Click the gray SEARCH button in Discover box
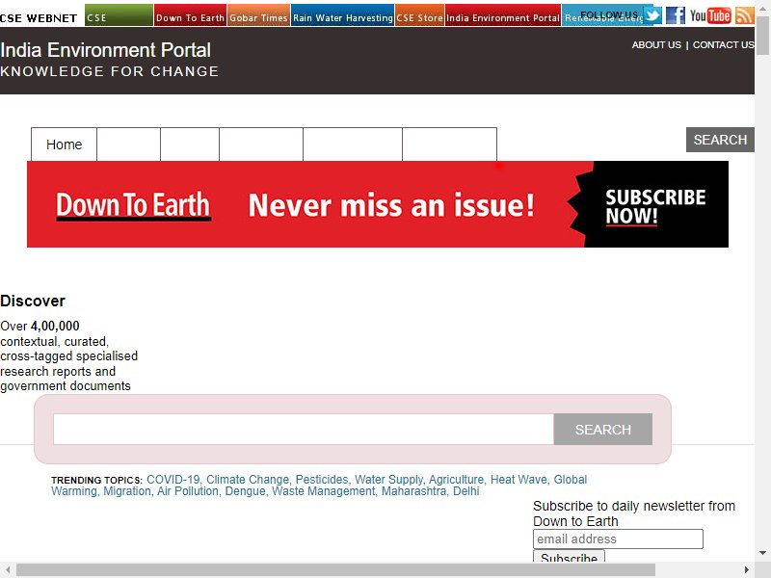This screenshot has height=578, width=771. click(603, 429)
